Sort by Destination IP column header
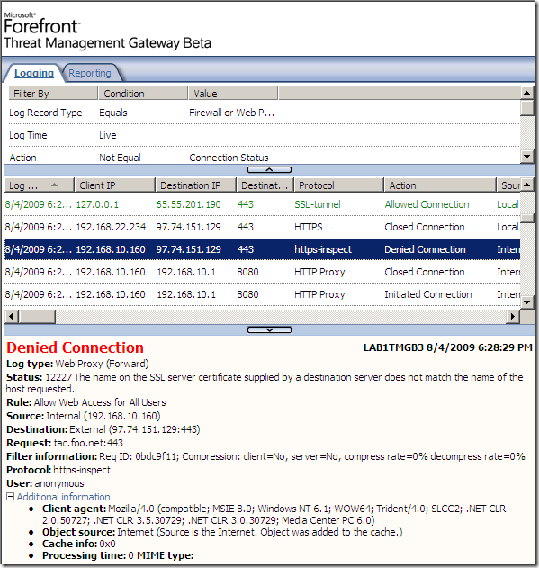Image resolution: width=539 pixels, height=568 pixels. (196, 185)
